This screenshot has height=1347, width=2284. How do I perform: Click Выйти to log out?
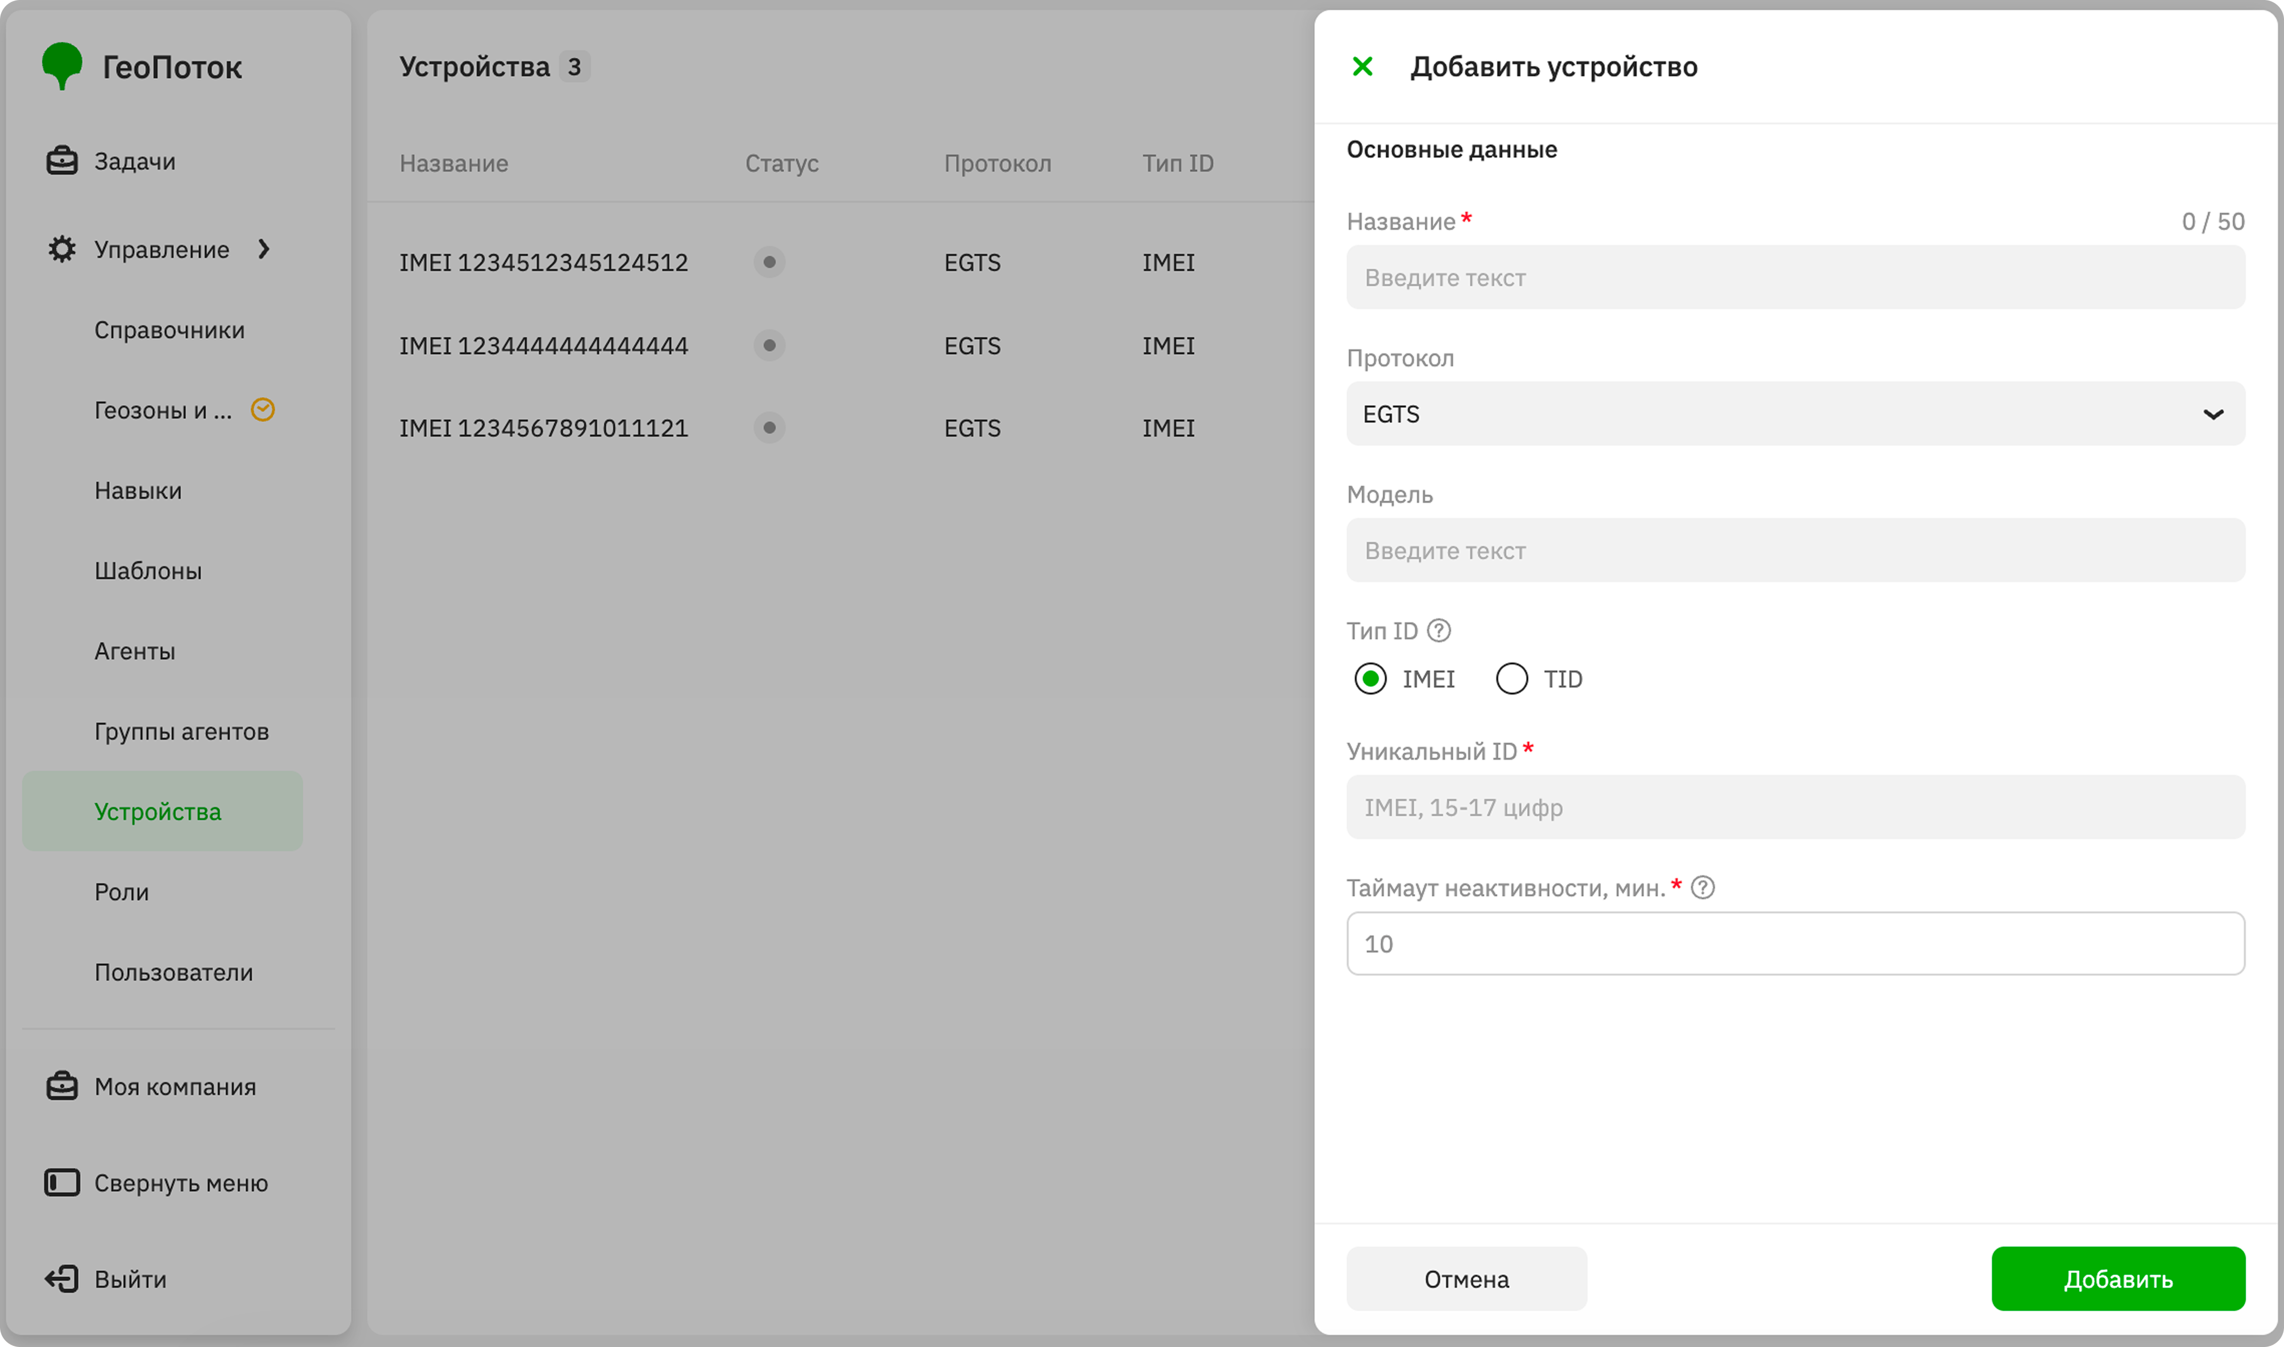click(x=130, y=1279)
